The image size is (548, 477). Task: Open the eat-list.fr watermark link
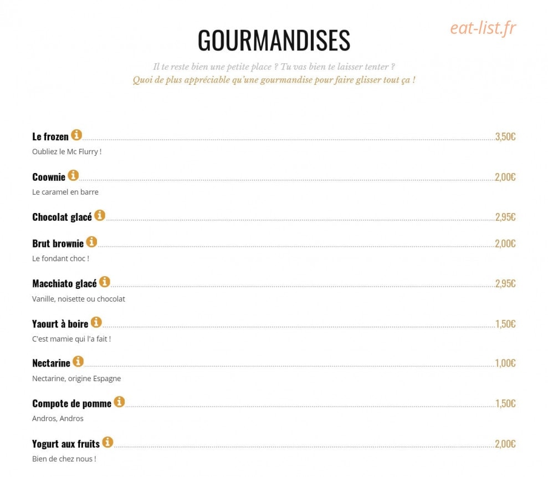pos(483,28)
